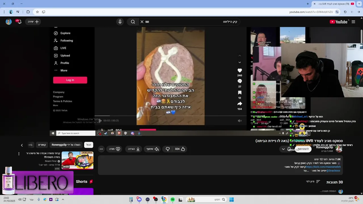Image resolution: width=363 pixels, height=204 pixels.
Task: Open the יצירה create button
Action: [x=33, y=22]
